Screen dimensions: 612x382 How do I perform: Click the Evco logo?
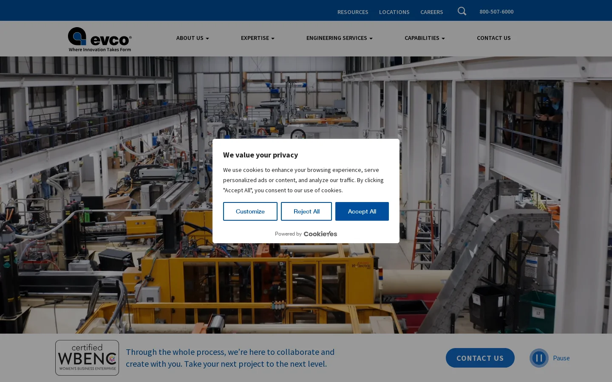point(100,39)
